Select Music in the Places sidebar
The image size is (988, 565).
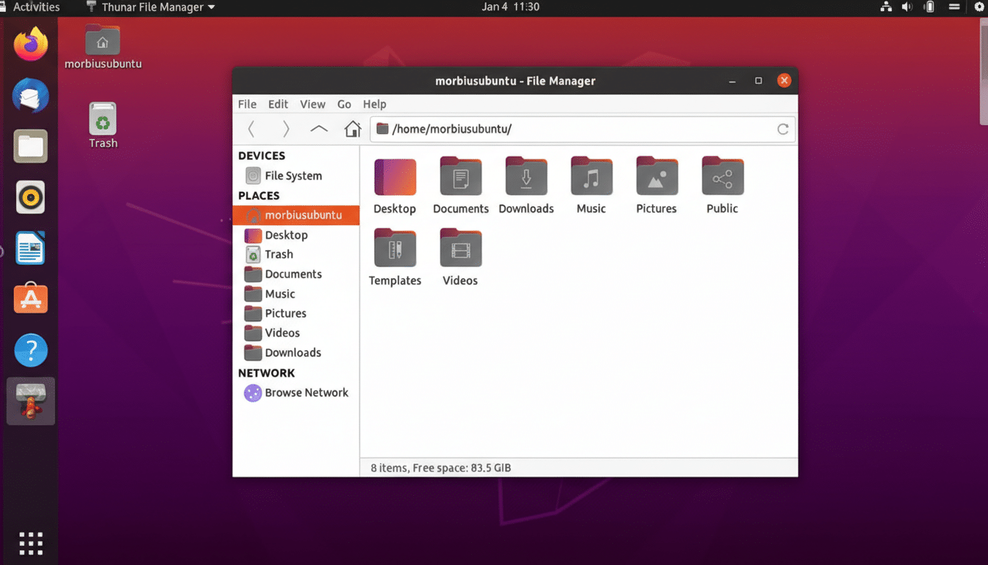pos(281,294)
